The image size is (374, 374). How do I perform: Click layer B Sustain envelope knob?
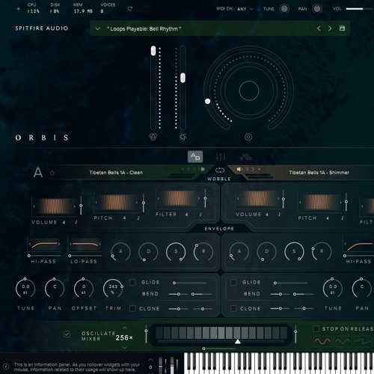[294, 251]
